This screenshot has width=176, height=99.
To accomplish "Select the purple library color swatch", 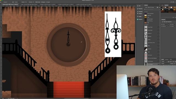I will coord(145,13).
